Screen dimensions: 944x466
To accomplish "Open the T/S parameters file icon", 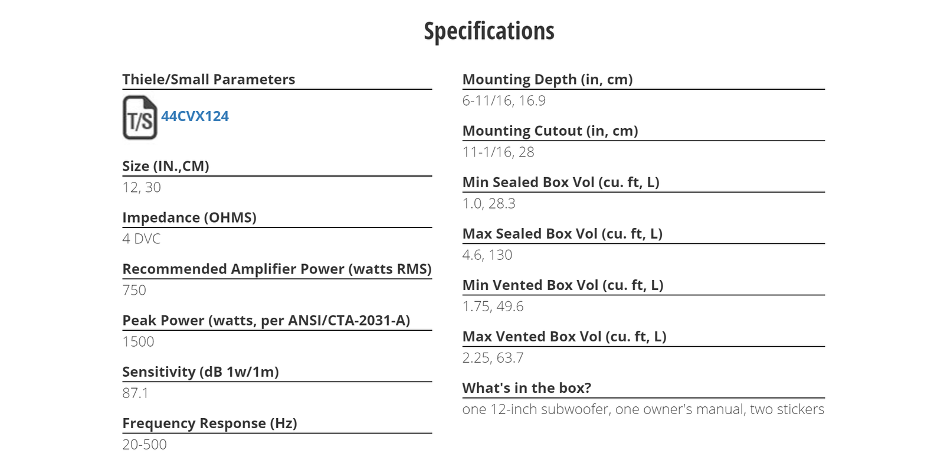I will (140, 118).
